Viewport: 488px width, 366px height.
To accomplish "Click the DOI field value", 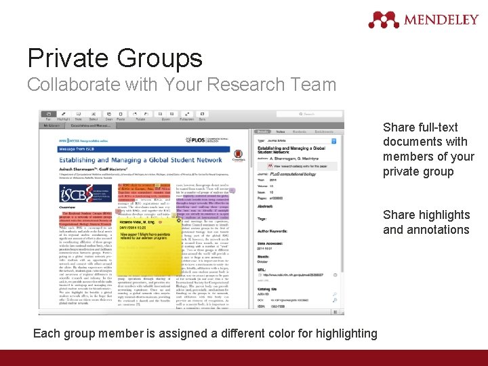I will (x=289, y=300).
